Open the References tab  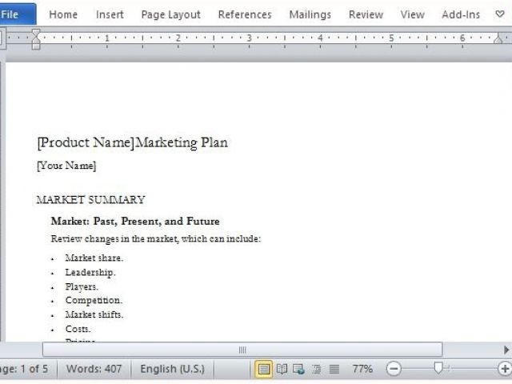click(x=245, y=14)
